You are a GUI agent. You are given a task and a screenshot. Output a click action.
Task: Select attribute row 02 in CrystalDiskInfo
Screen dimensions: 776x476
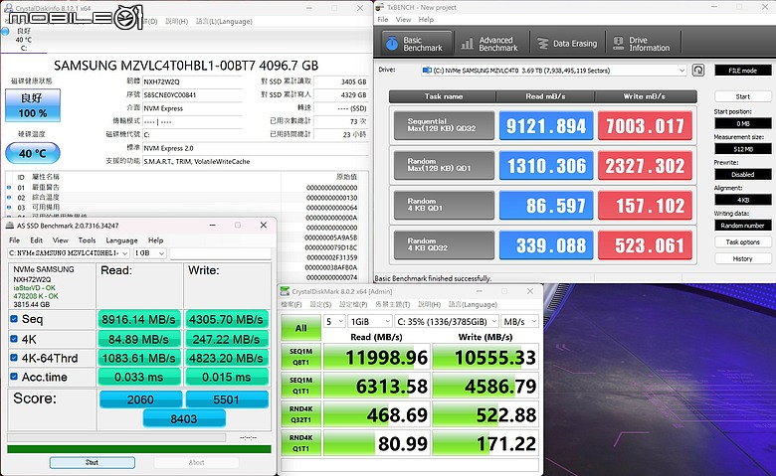(x=183, y=197)
